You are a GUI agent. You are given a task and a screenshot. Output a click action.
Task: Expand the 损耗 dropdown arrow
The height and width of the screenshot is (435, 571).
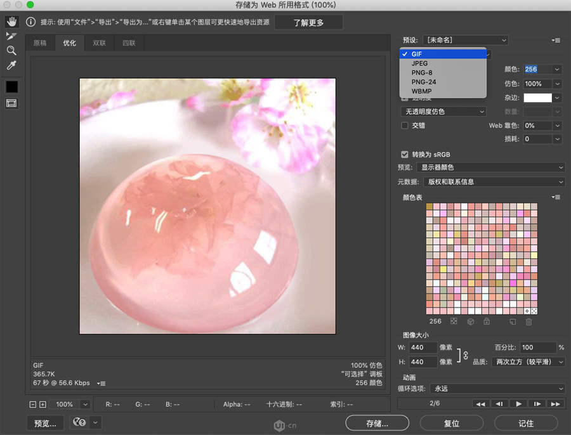click(557, 139)
